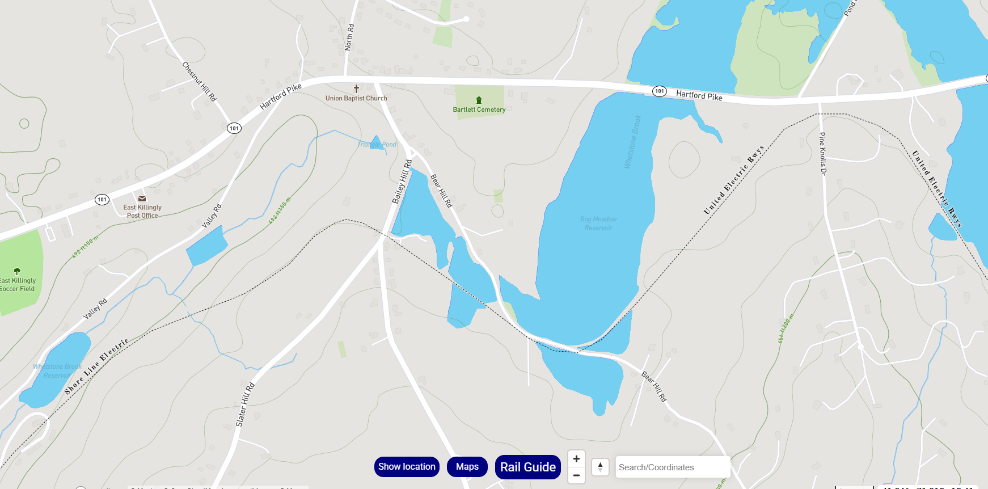
Task: Open the Rail Guide button
Action: click(528, 467)
